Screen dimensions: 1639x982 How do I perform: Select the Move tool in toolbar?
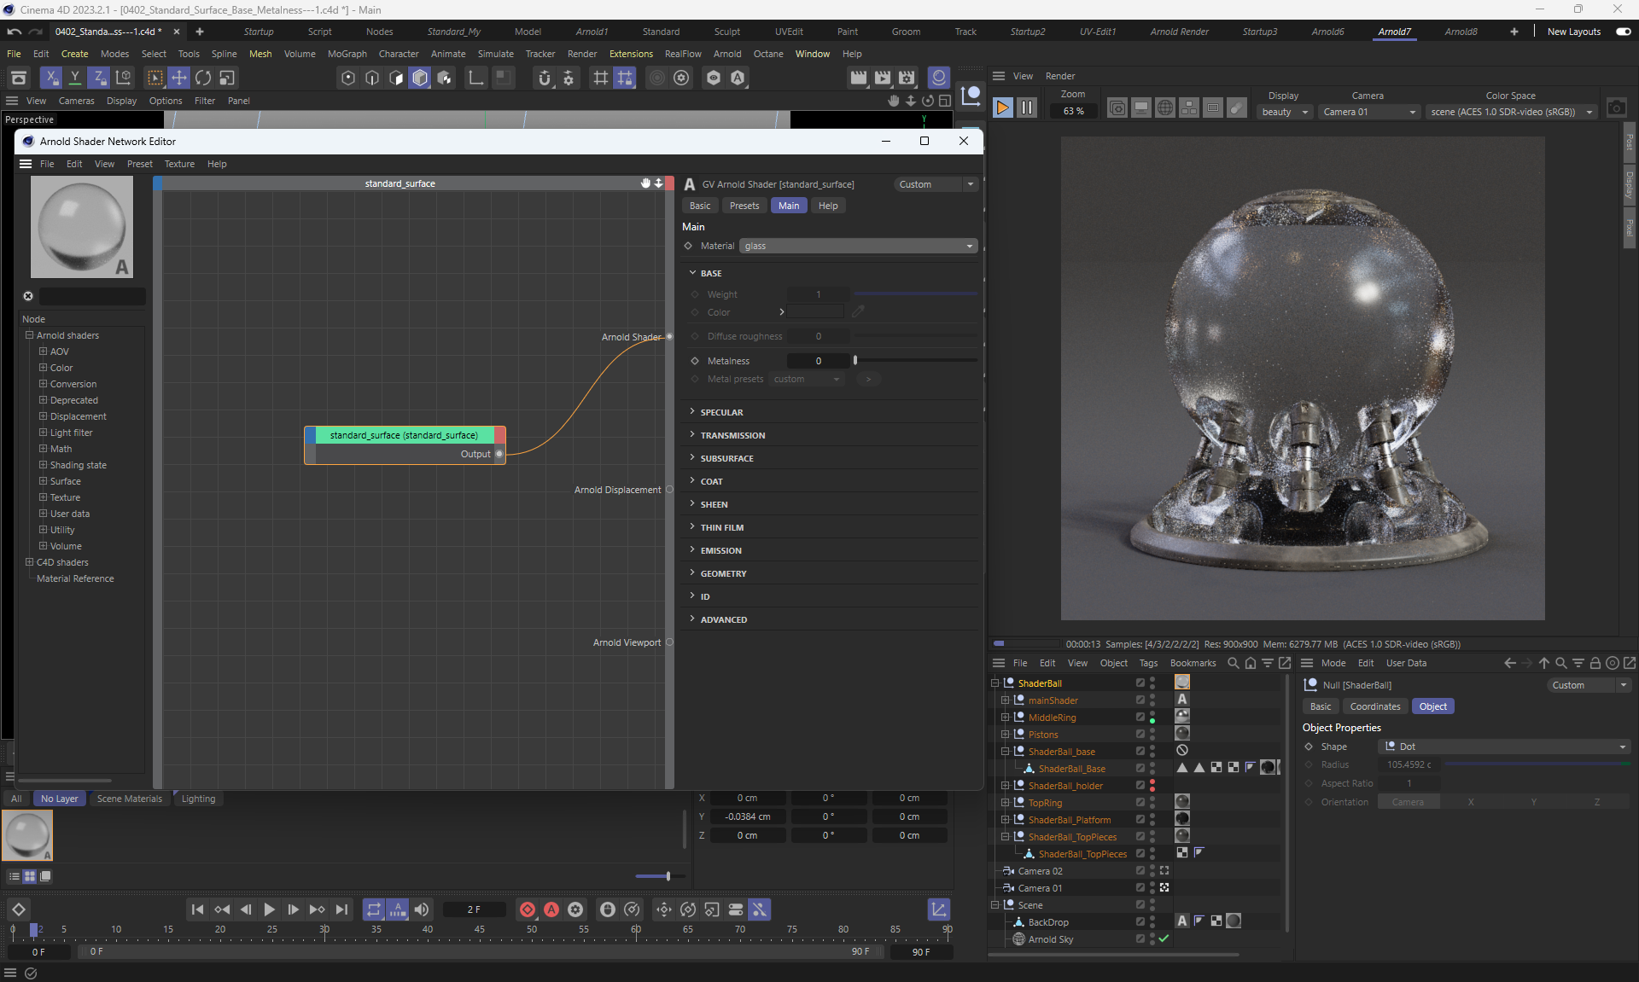coord(178,78)
